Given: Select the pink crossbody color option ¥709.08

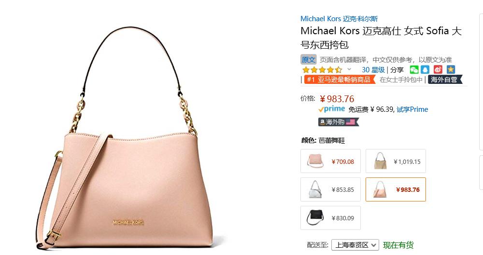Looking at the screenshot, I should point(330,161).
